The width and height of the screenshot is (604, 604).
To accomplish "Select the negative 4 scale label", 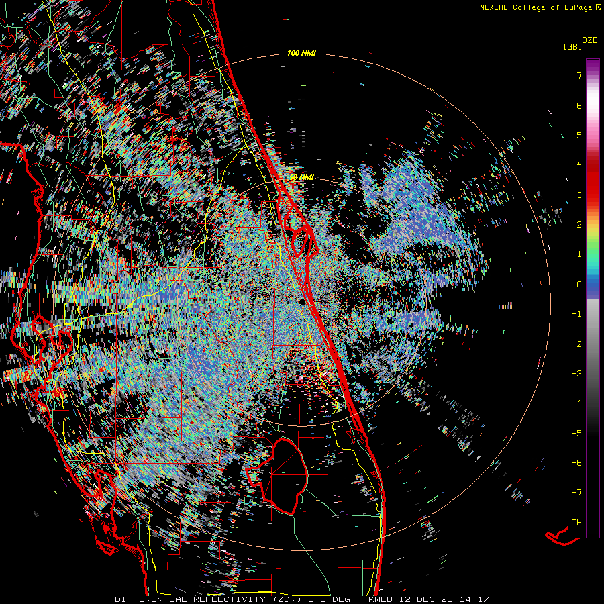I will [576, 403].
